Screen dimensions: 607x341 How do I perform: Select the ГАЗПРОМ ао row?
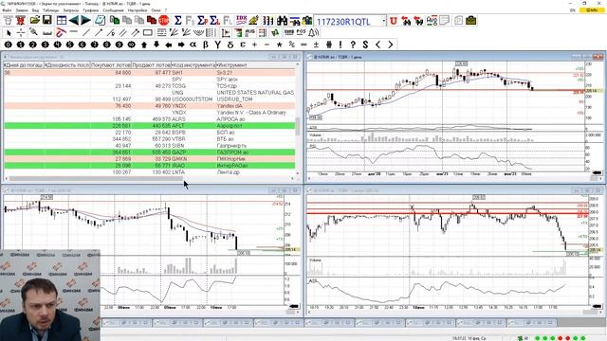click(150, 153)
